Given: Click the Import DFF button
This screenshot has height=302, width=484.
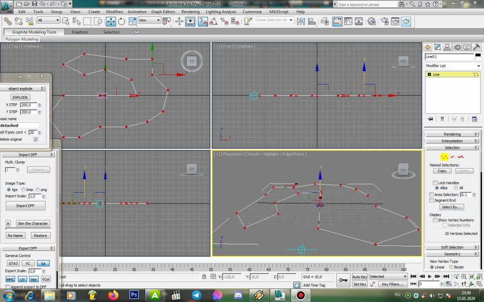Looking at the screenshot, I should point(25,206).
